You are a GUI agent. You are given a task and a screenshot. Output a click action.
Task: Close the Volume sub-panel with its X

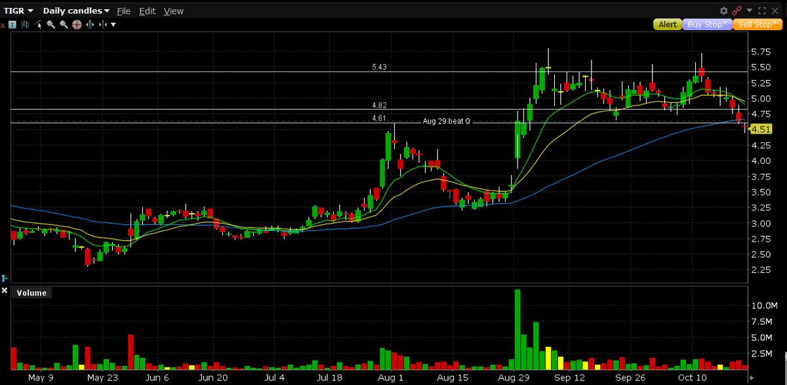pos(5,290)
